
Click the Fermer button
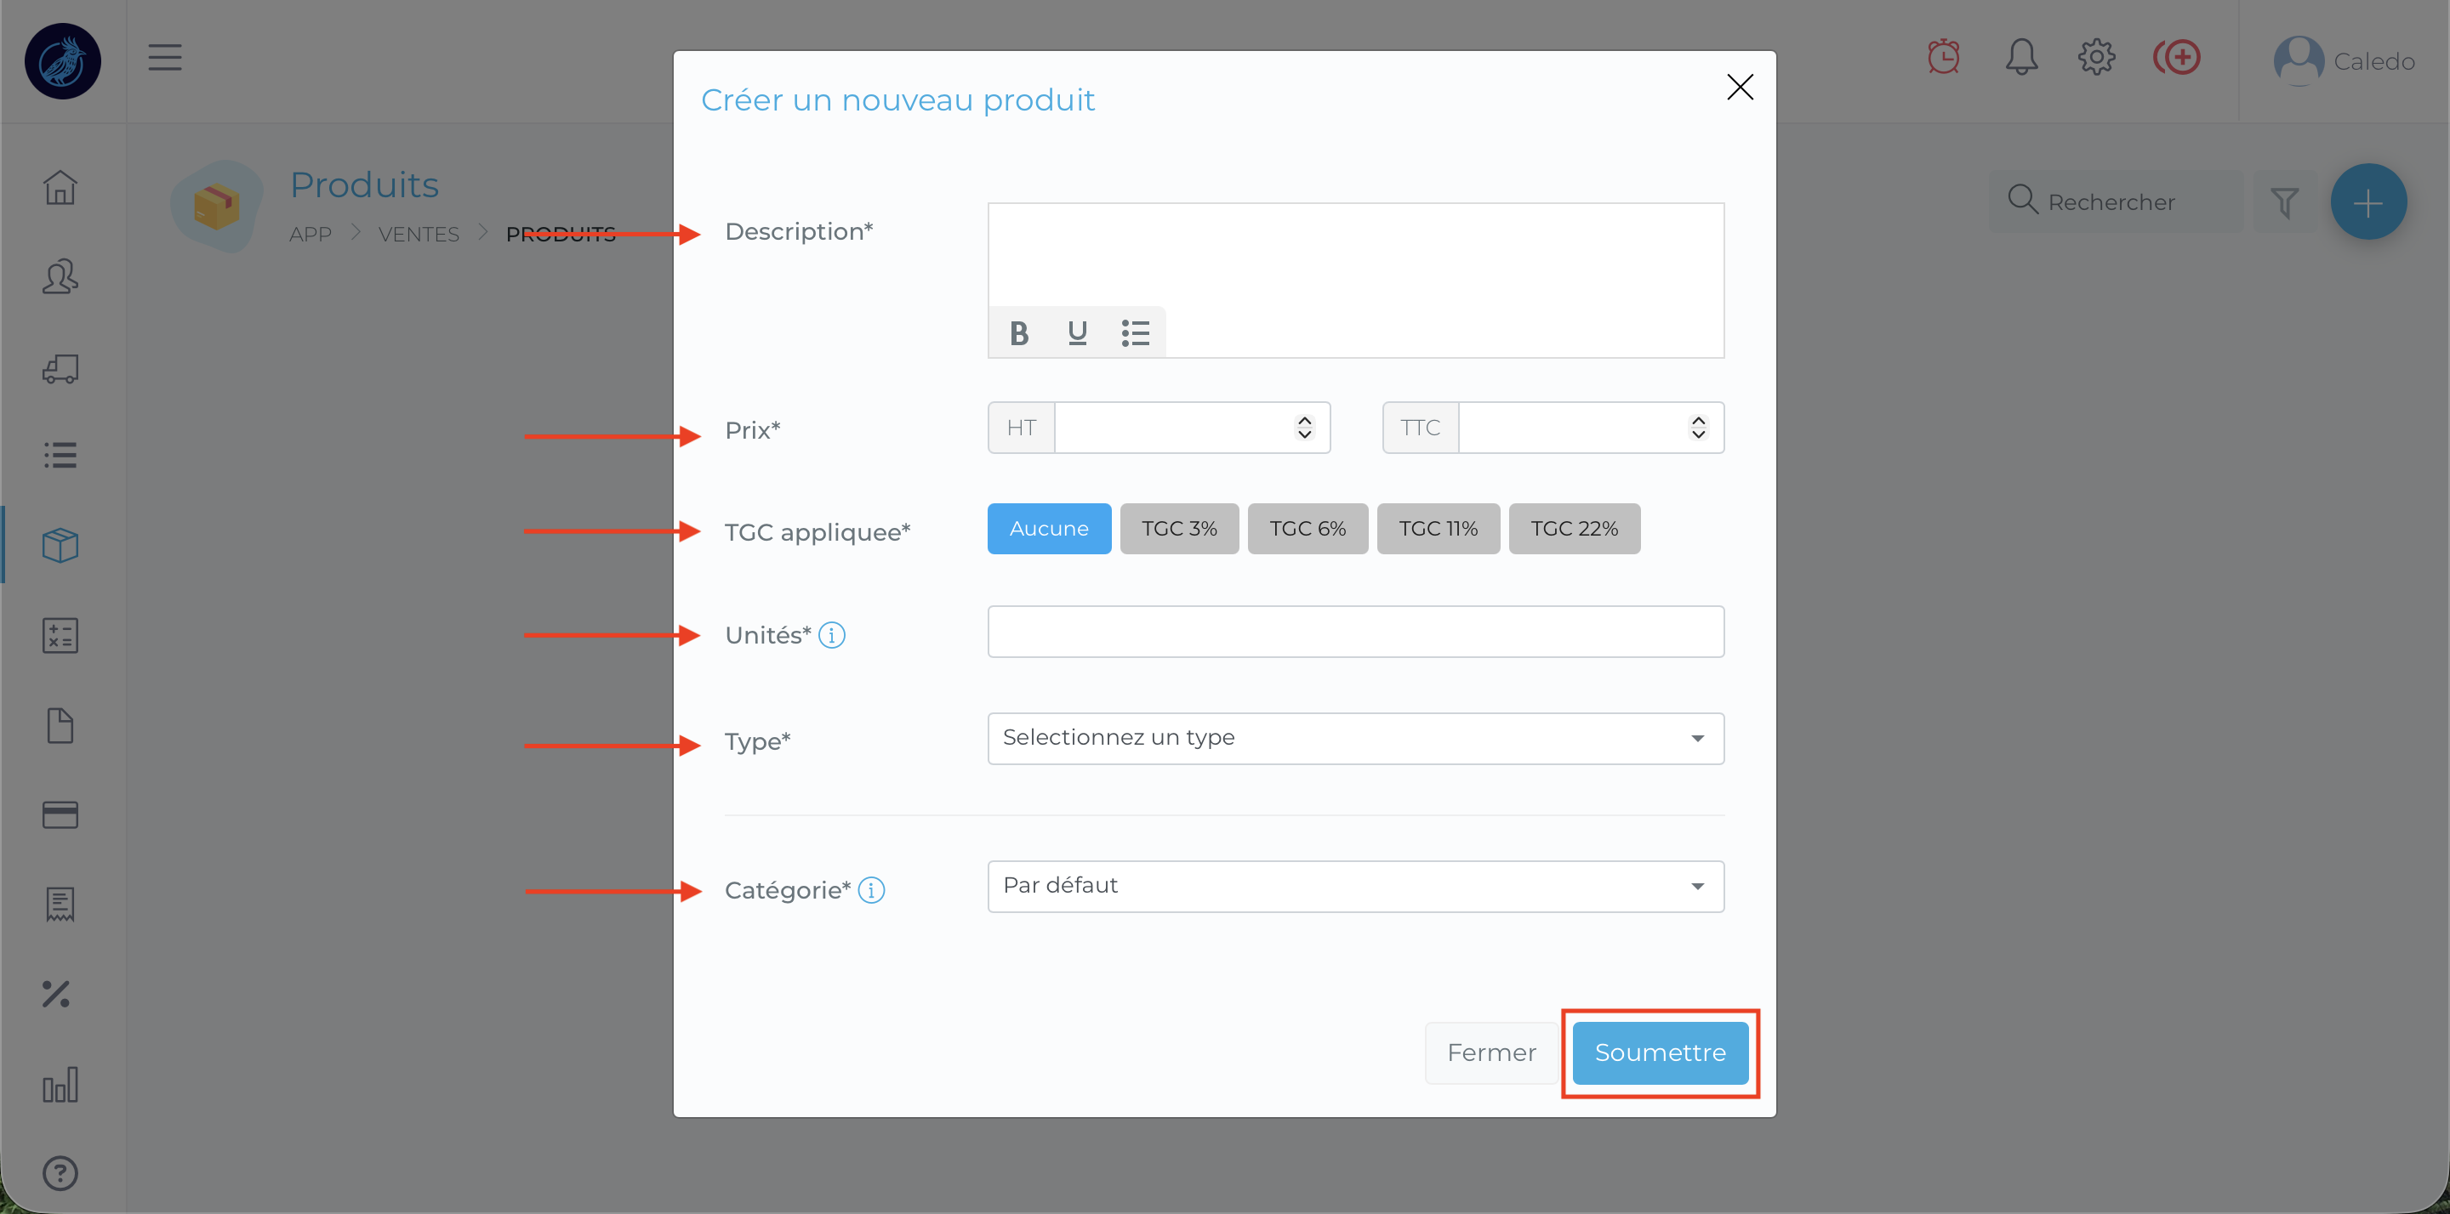[1490, 1053]
